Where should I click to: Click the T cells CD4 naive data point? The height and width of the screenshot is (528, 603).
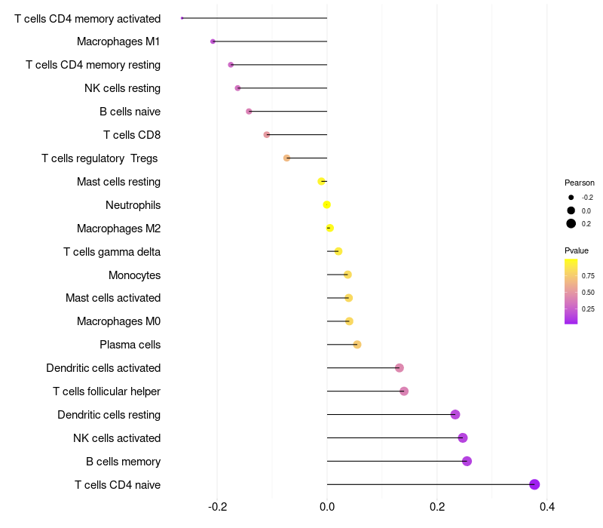pos(534,484)
